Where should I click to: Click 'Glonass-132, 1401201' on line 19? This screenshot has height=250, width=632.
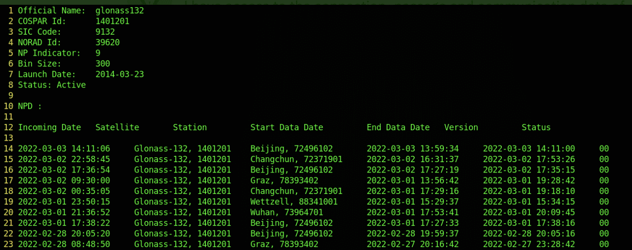(x=183, y=202)
